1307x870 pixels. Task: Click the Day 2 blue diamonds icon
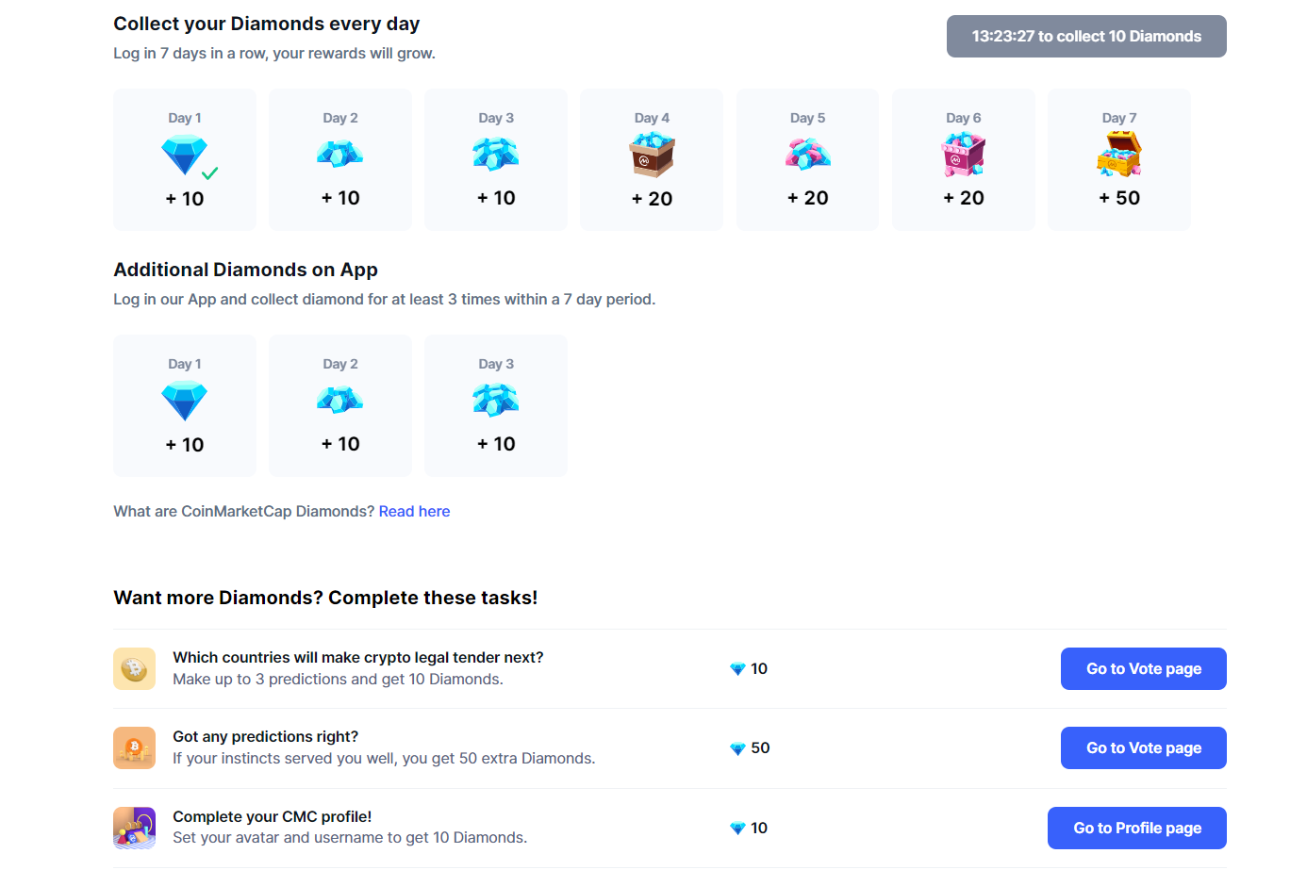pos(339,154)
